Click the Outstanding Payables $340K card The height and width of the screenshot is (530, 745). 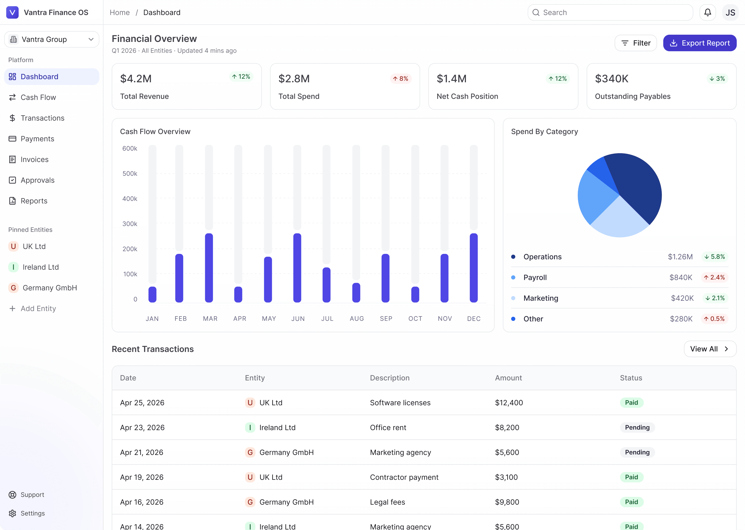coord(661,86)
